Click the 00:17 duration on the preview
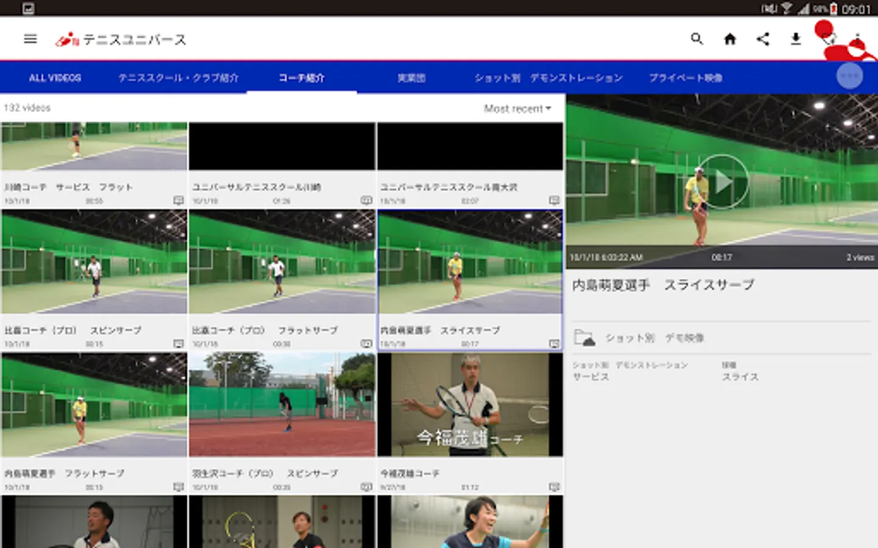 pyautogui.click(x=722, y=258)
